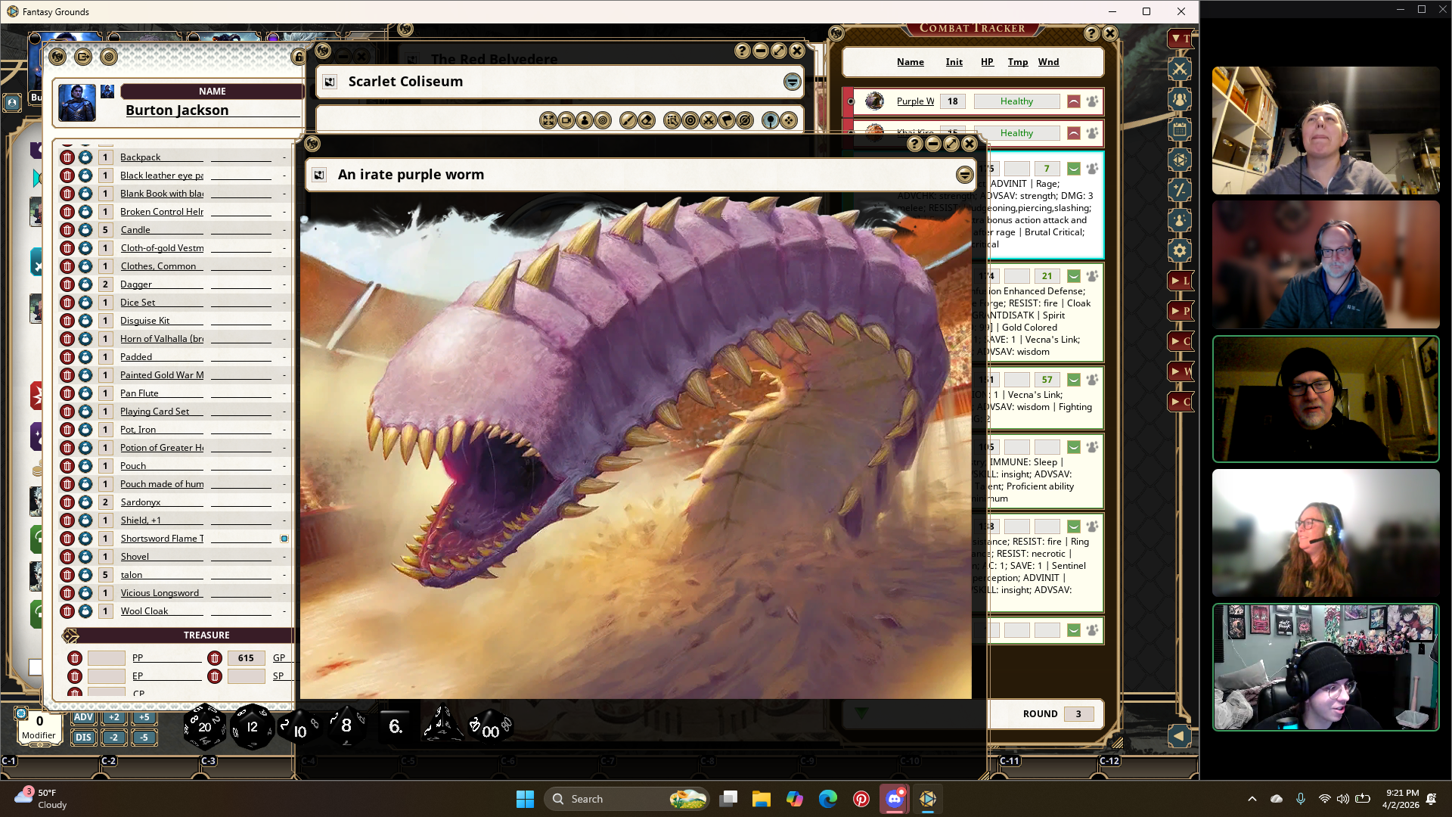Expand the top sidebar T section

click(x=1179, y=39)
